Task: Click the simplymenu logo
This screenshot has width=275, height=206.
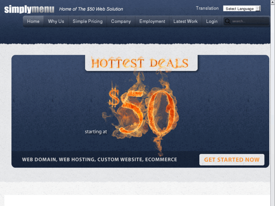Action: (29, 9)
